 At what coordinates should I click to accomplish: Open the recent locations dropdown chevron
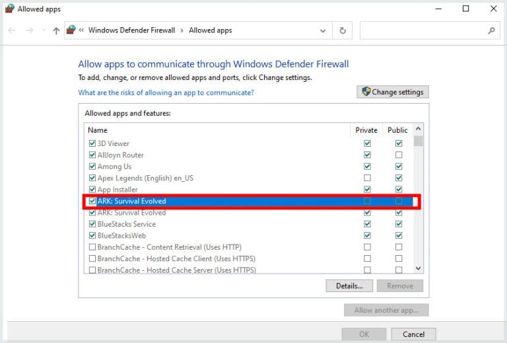tap(44, 30)
